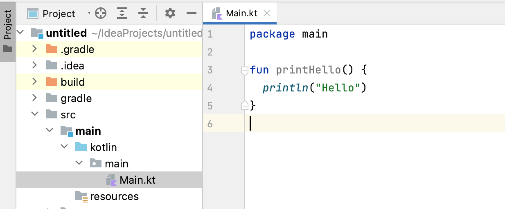Viewport: 505px width, 209px height.
Task: Click the orange build folder icon
Action: [52, 82]
